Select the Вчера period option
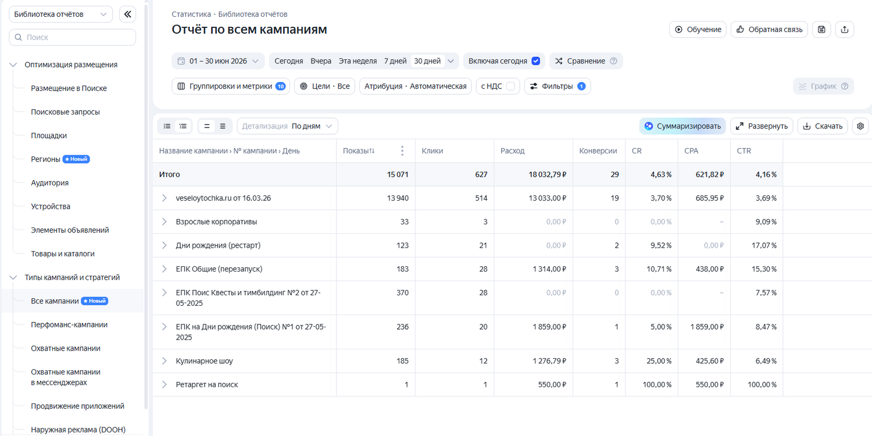This screenshot has height=436, width=872. point(321,61)
